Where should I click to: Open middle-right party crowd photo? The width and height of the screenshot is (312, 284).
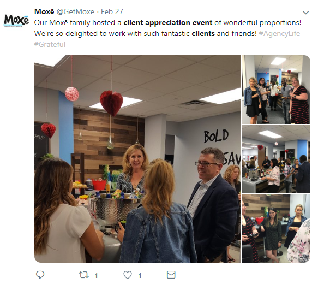[x=276, y=159]
